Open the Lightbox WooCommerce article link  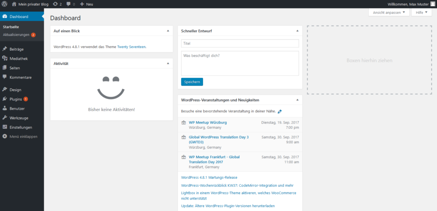point(239,196)
